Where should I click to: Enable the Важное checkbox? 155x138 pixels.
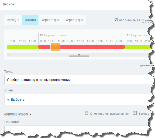pos(135,113)
